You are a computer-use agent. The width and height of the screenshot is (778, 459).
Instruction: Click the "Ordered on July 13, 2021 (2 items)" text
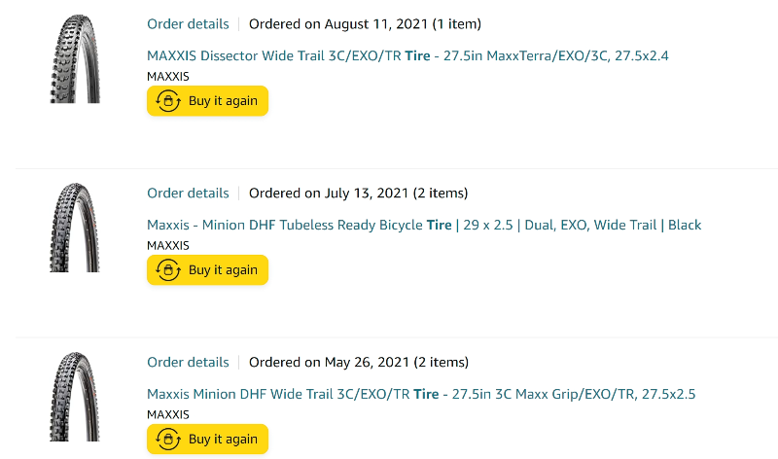[358, 193]
